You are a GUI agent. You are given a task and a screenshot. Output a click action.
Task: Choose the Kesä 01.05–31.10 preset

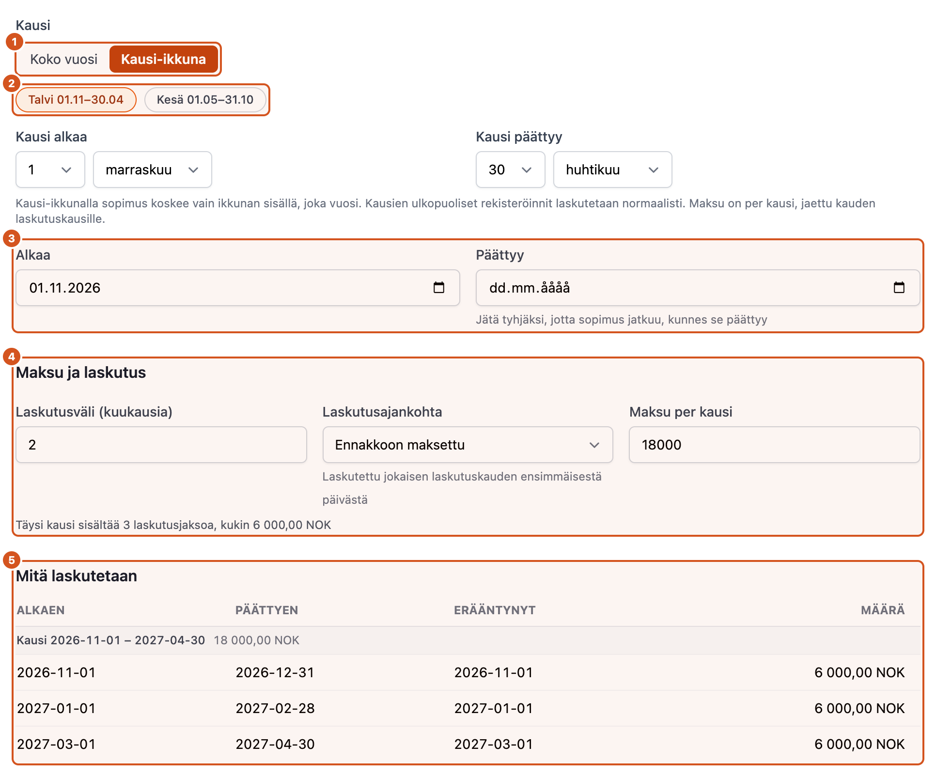click(x=205, y=100)
